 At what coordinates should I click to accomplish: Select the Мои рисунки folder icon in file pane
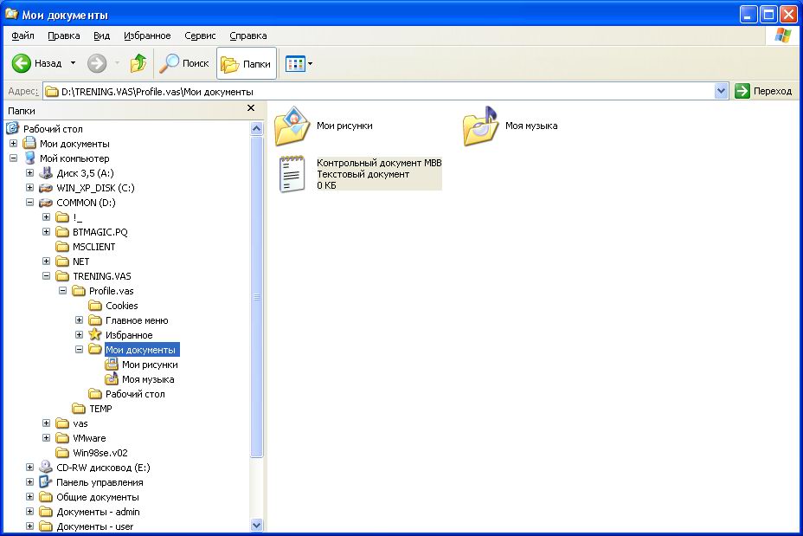(x=292, y=126)
